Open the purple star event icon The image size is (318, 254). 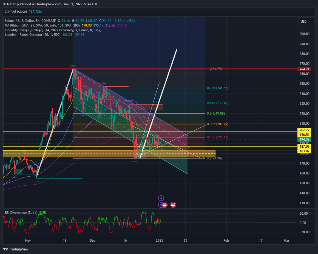[161, 198]
